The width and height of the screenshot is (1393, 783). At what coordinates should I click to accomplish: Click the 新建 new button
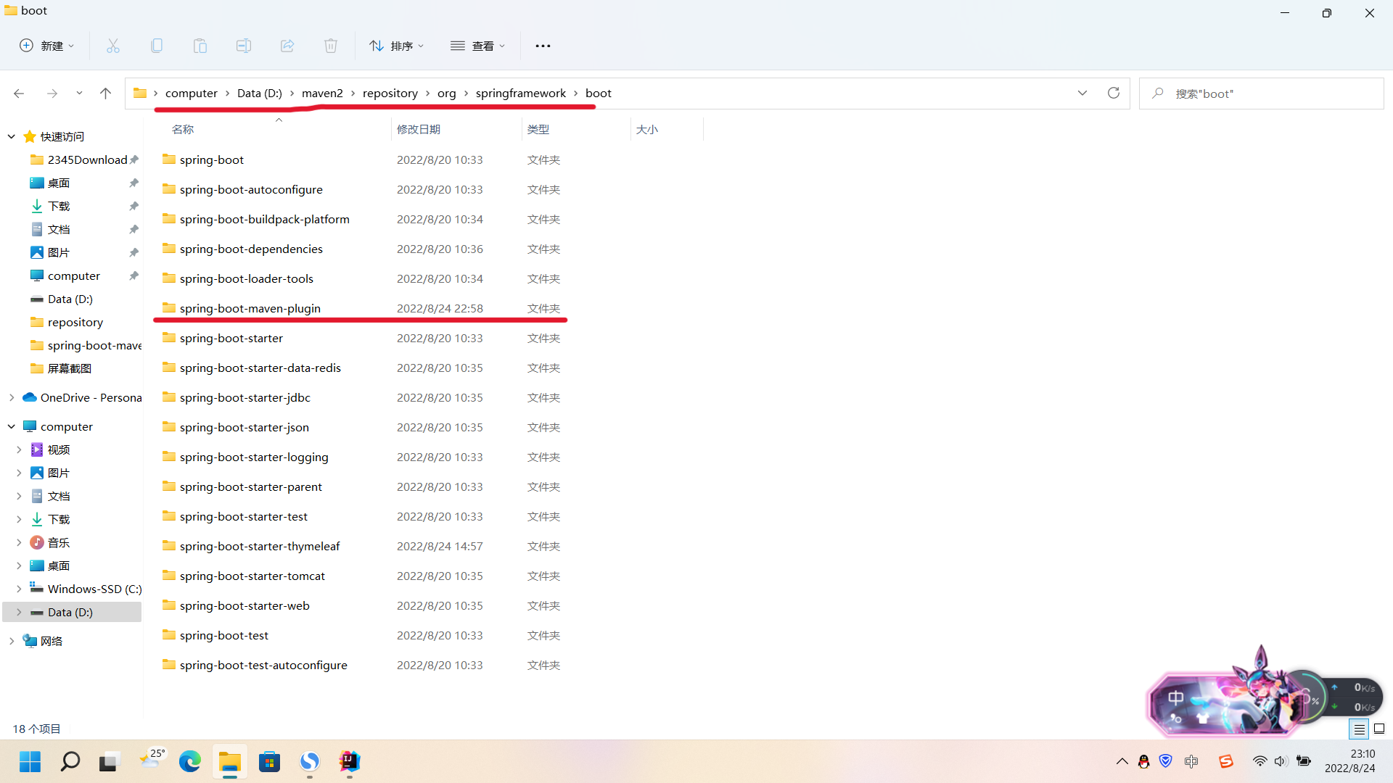pyautogui.click(x=46, y=46)
